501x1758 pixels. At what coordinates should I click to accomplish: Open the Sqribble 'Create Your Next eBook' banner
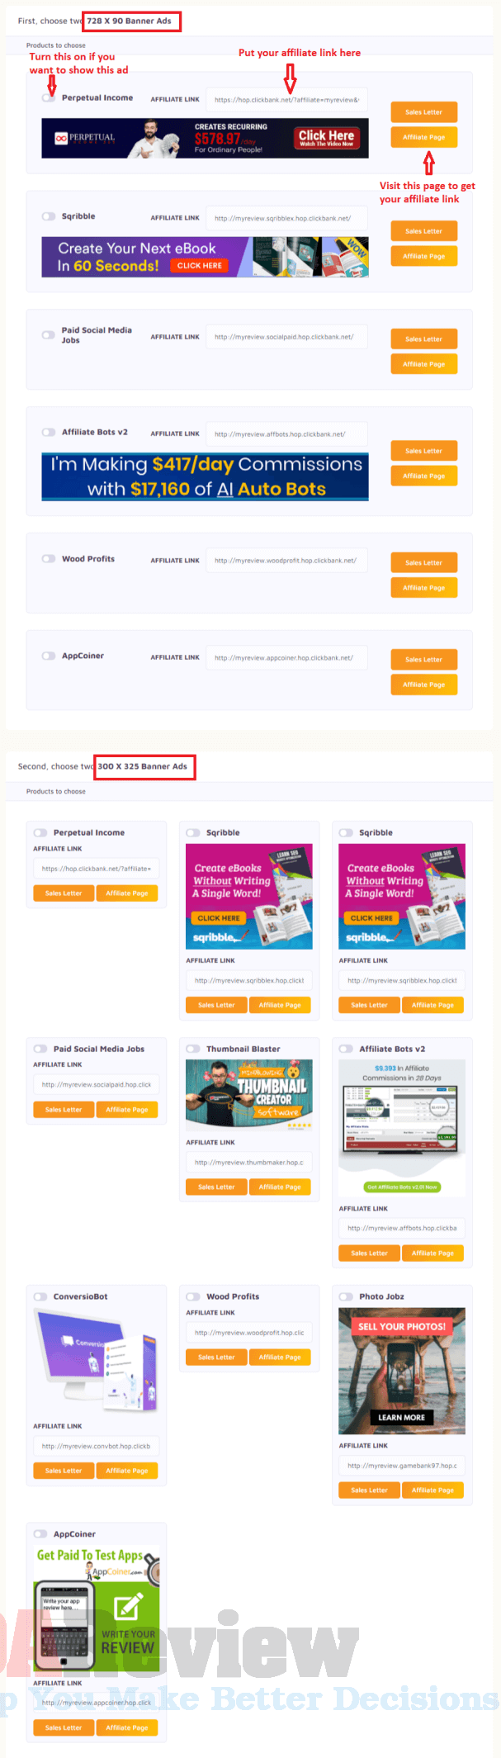205,257
